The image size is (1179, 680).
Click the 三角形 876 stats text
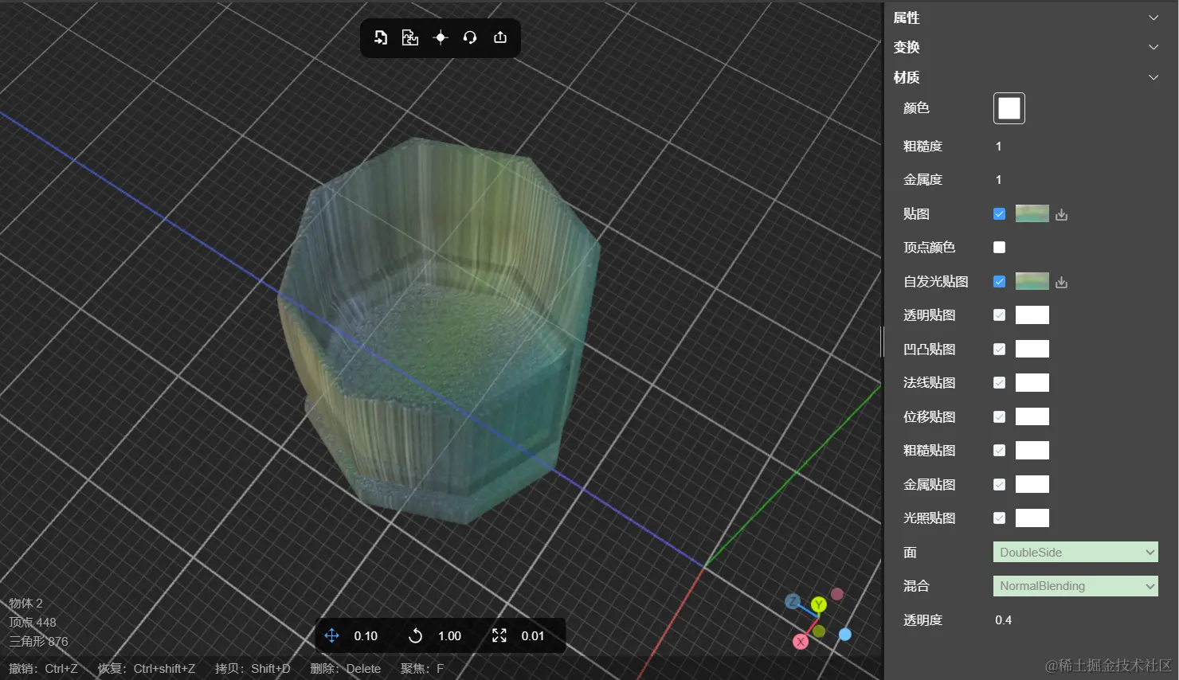click(x=38, y=641)
